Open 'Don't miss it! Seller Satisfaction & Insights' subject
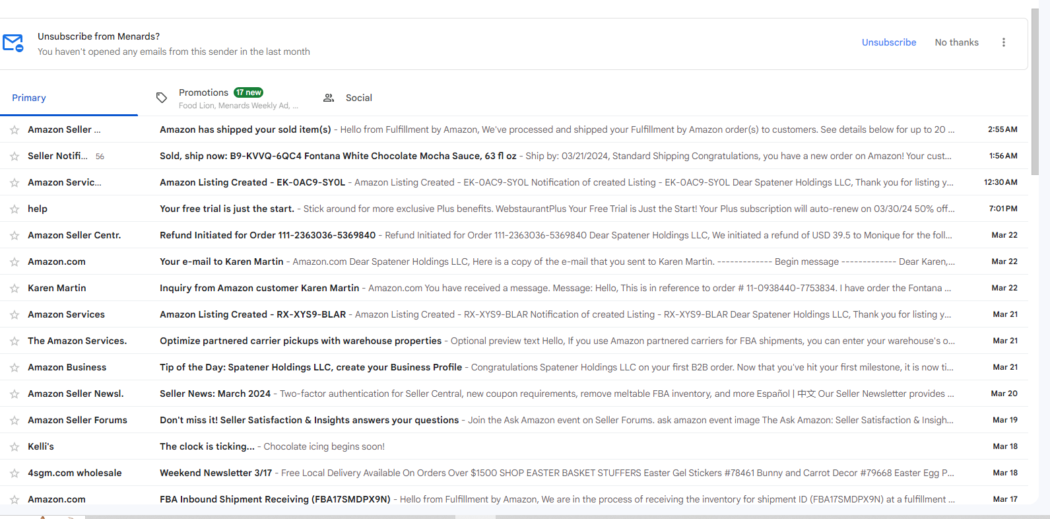The width and height of the screenshot is (1050, 519). 310,420
